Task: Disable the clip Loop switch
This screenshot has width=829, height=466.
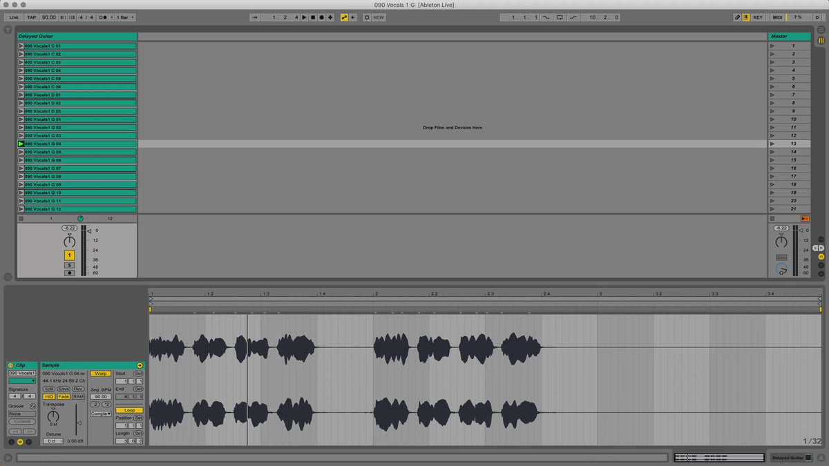Action: (x=129, y=410)
